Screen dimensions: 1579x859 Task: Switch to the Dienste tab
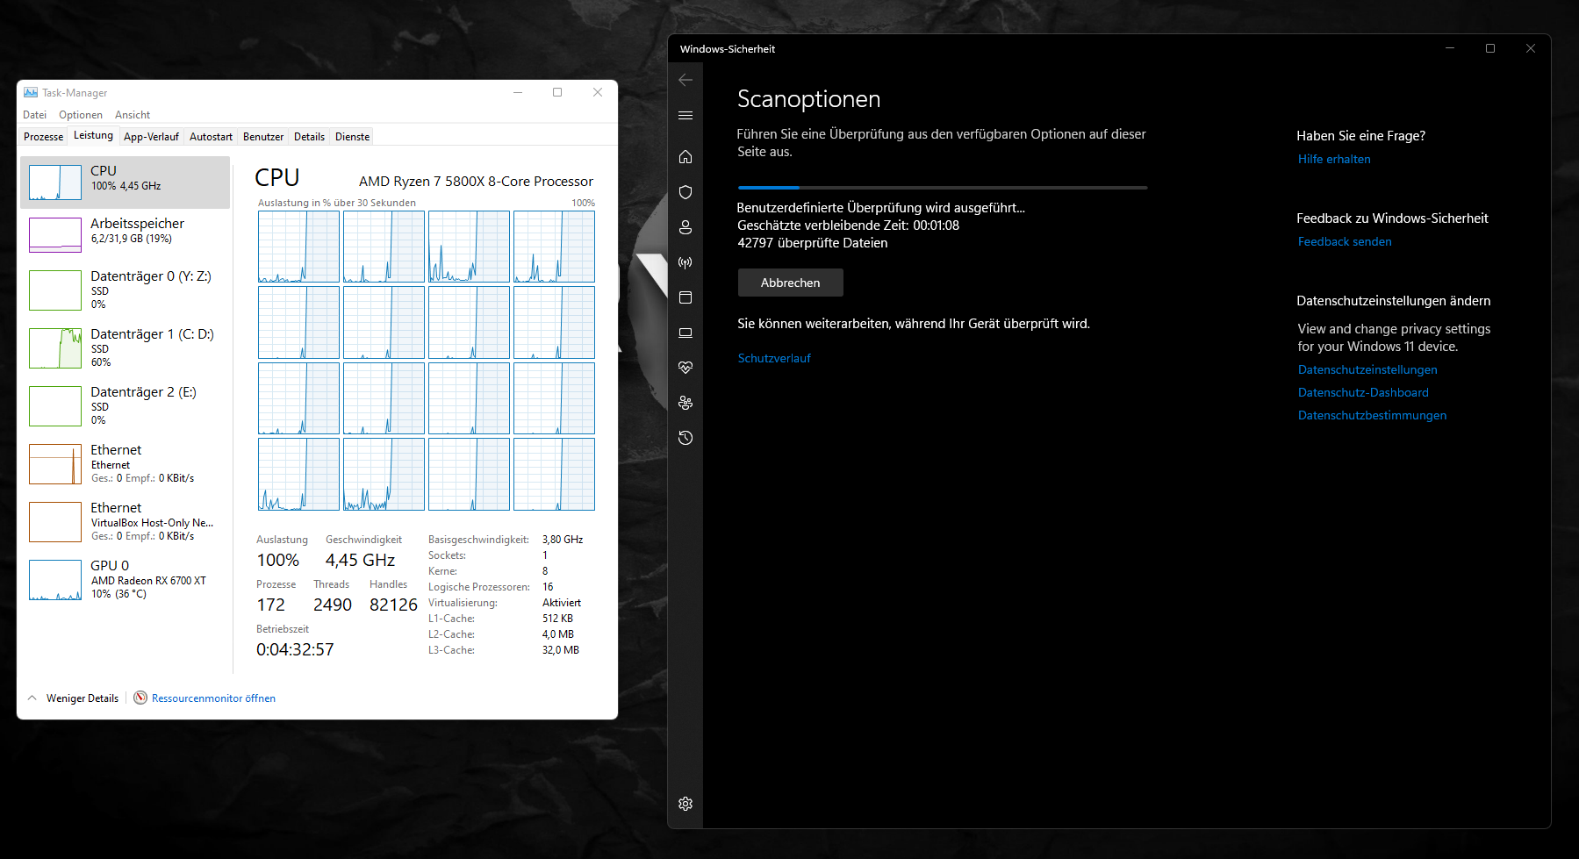(352, 137)
